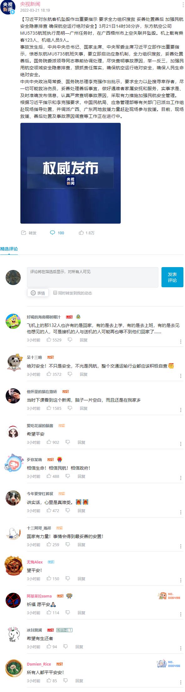Open three-dot menu on 好喝的海南椰树椰汁's comment
Viewport: 185px width, 692px height.
click(x=181, y=341)
